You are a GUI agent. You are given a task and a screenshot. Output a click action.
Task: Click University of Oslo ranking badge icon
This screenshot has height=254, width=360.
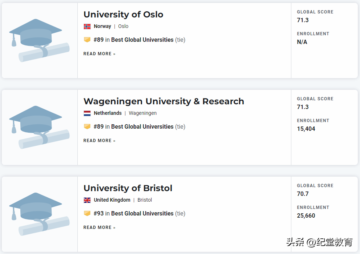(87, 40)
